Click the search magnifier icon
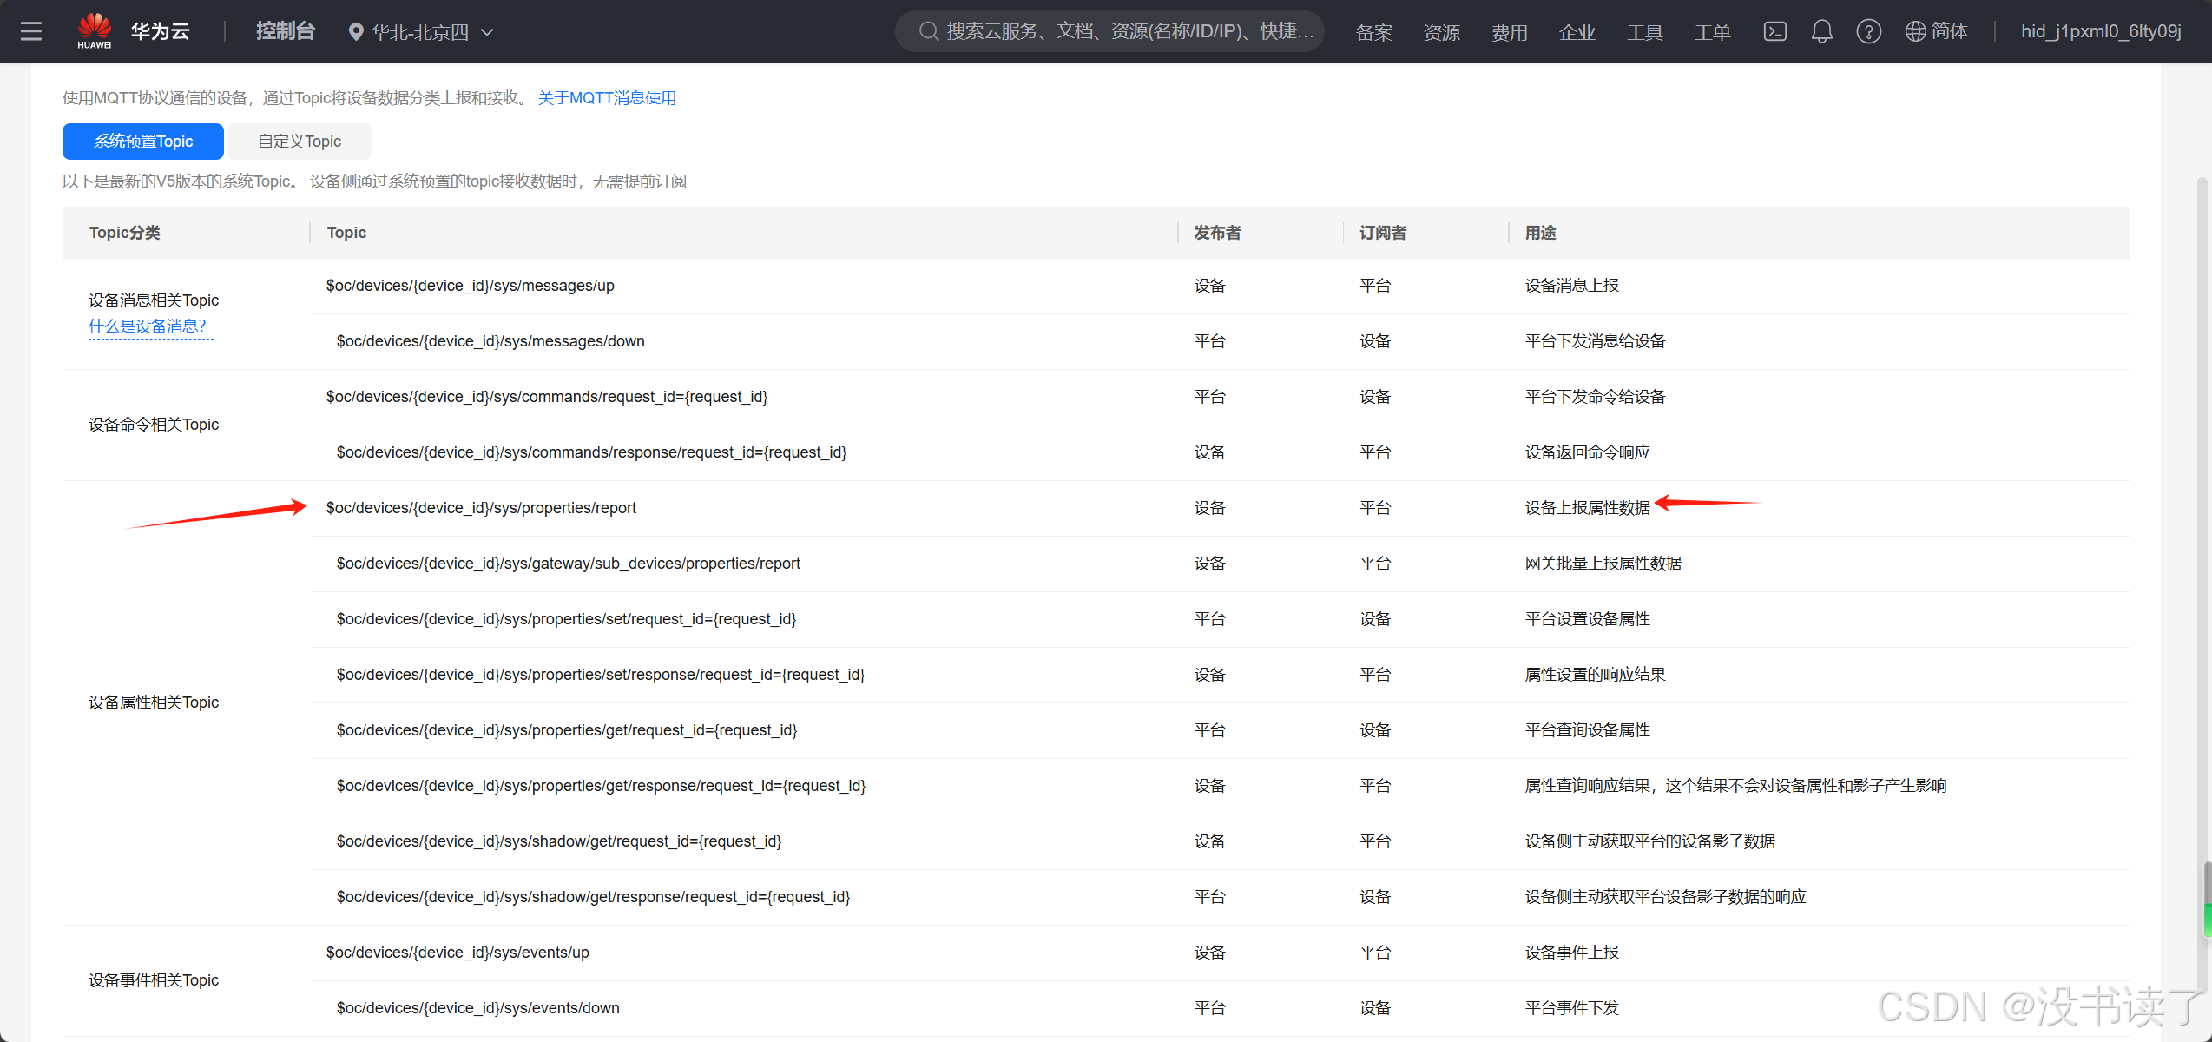The height and width of the screenshot is (1042, 2212). pos(928,32)
